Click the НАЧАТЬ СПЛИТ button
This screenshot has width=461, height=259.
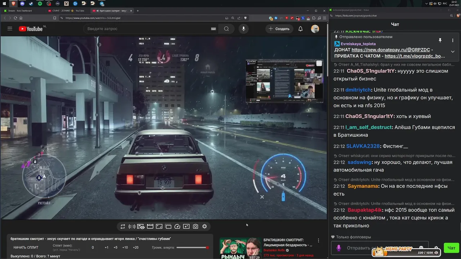click(x=26, y=247)
